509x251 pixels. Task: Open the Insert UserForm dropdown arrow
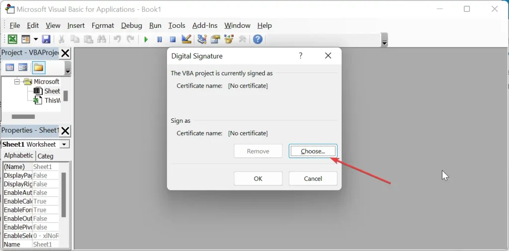(x=35, y=39)
